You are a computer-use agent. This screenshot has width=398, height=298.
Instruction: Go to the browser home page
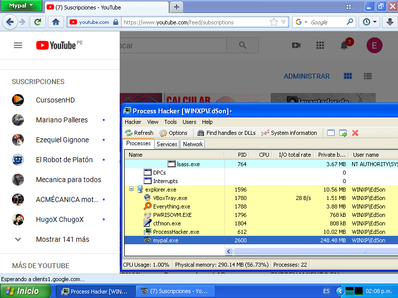56,22
